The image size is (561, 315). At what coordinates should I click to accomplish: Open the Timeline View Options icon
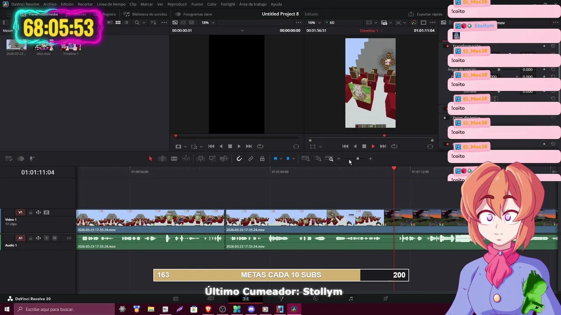click(8, 159)
